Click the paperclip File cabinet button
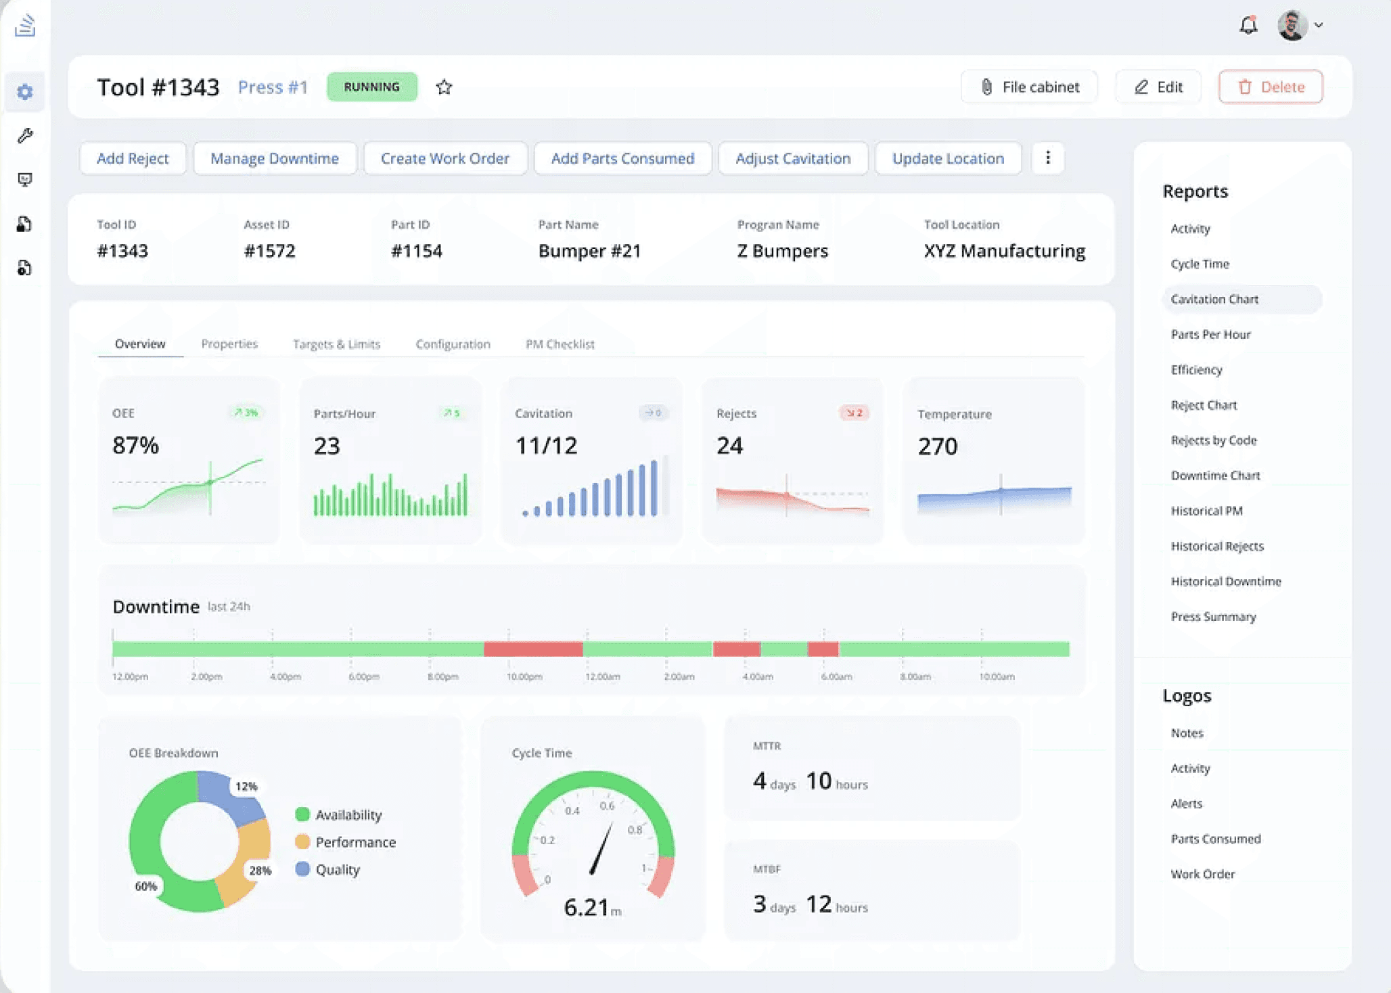 1028,87
